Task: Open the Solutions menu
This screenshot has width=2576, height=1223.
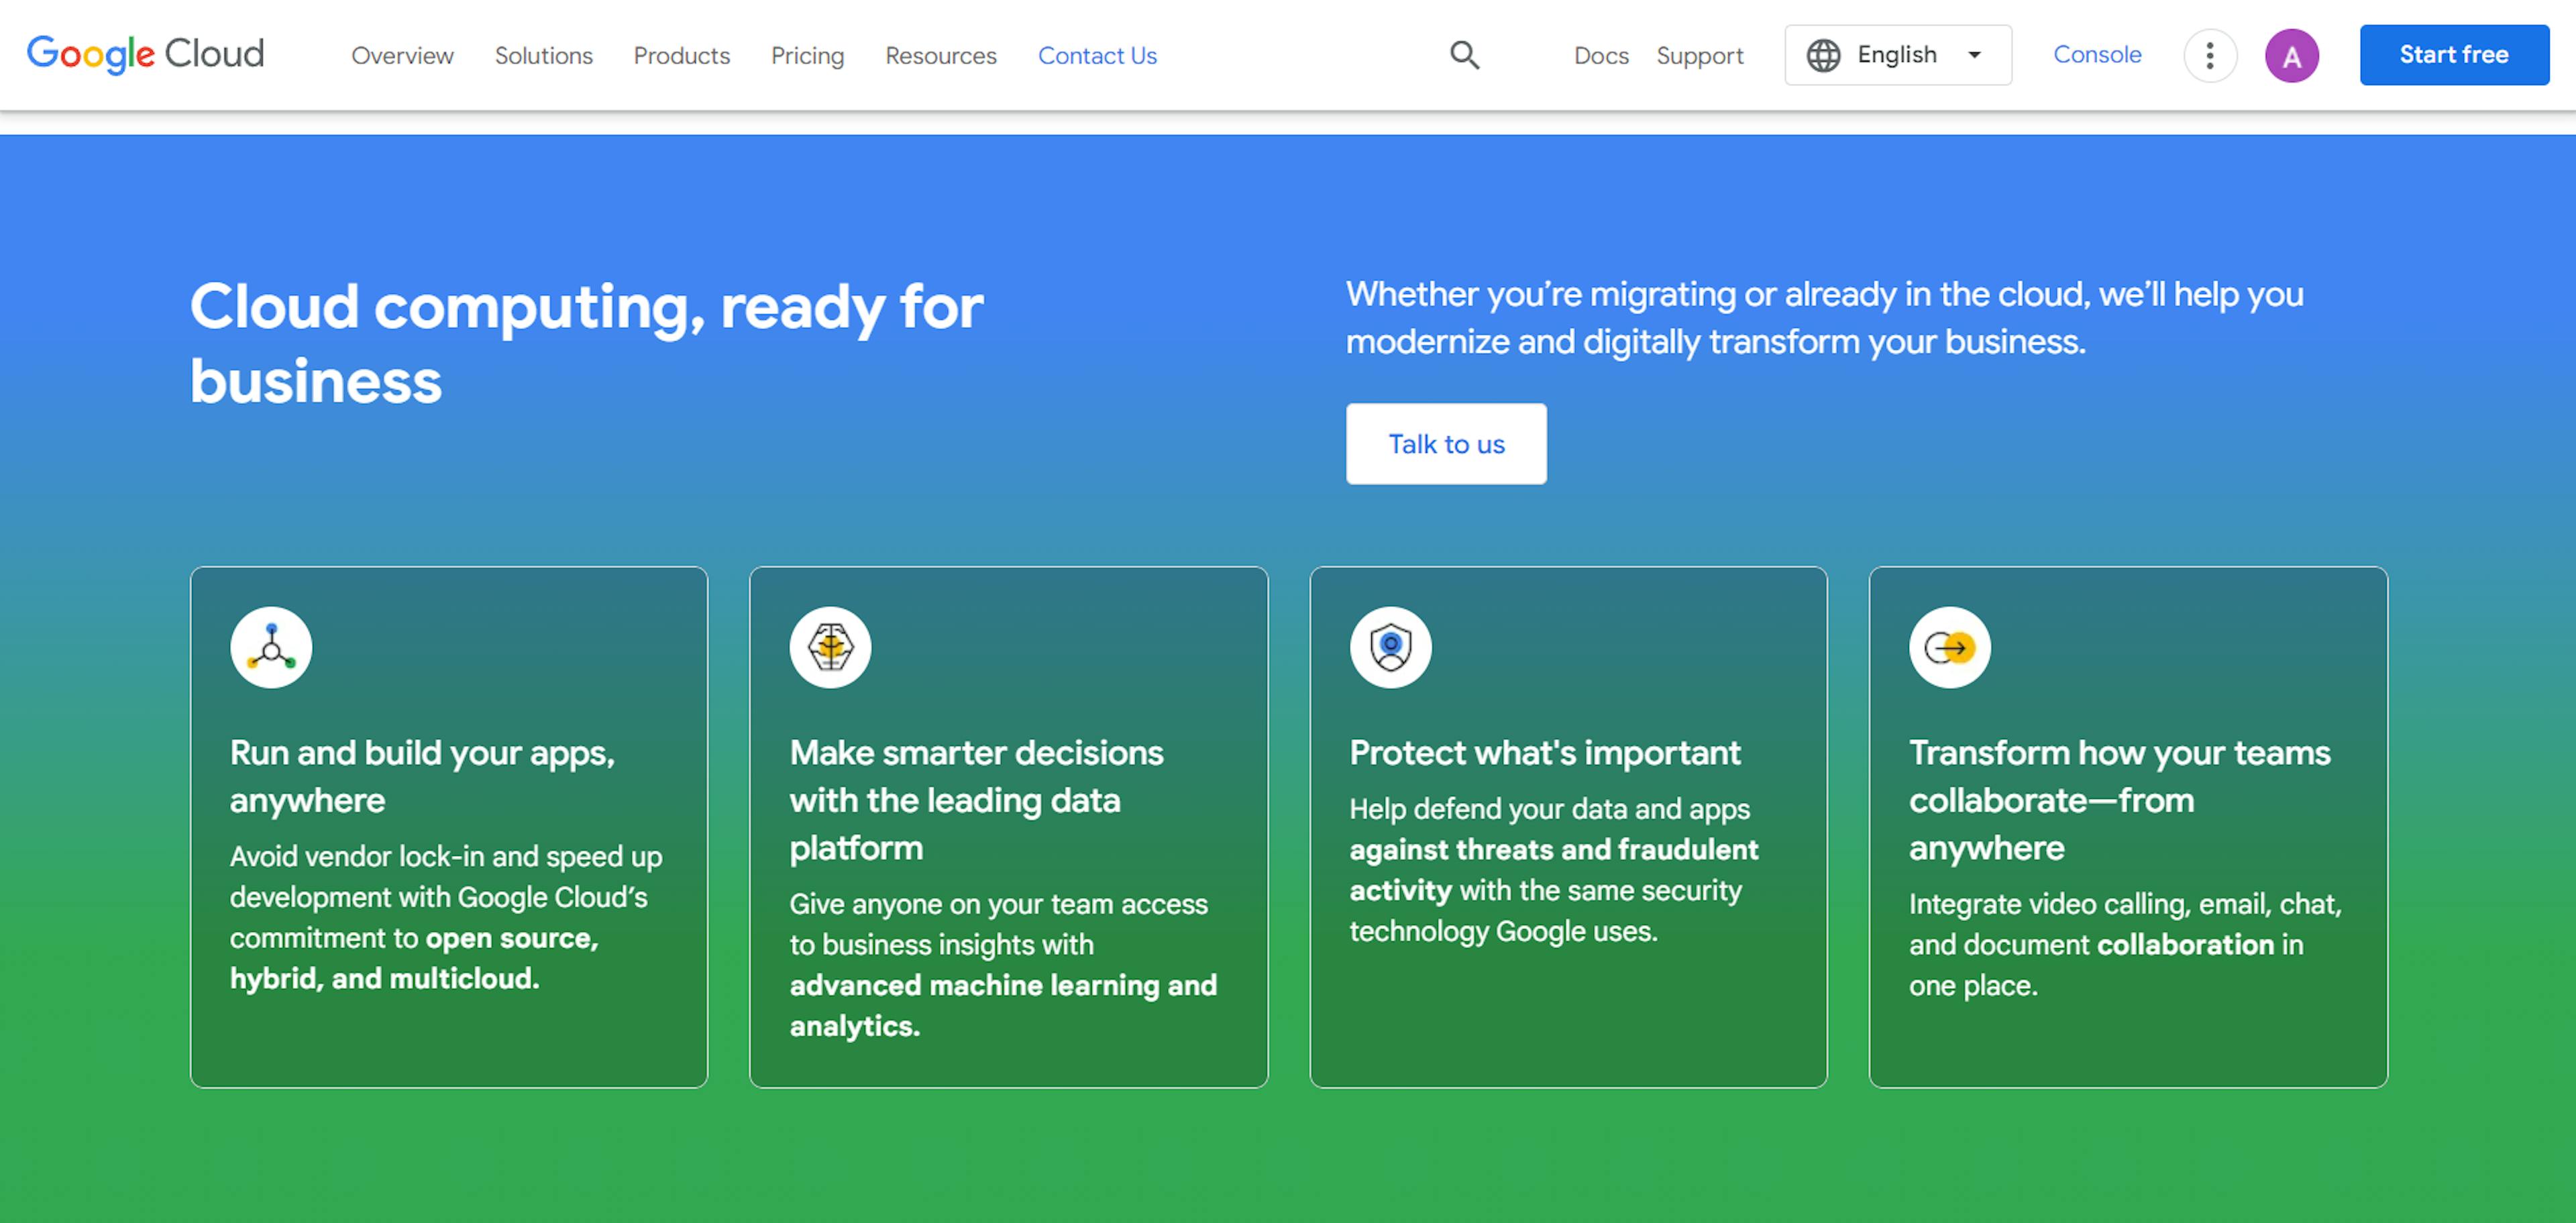Action: point(544,56)
